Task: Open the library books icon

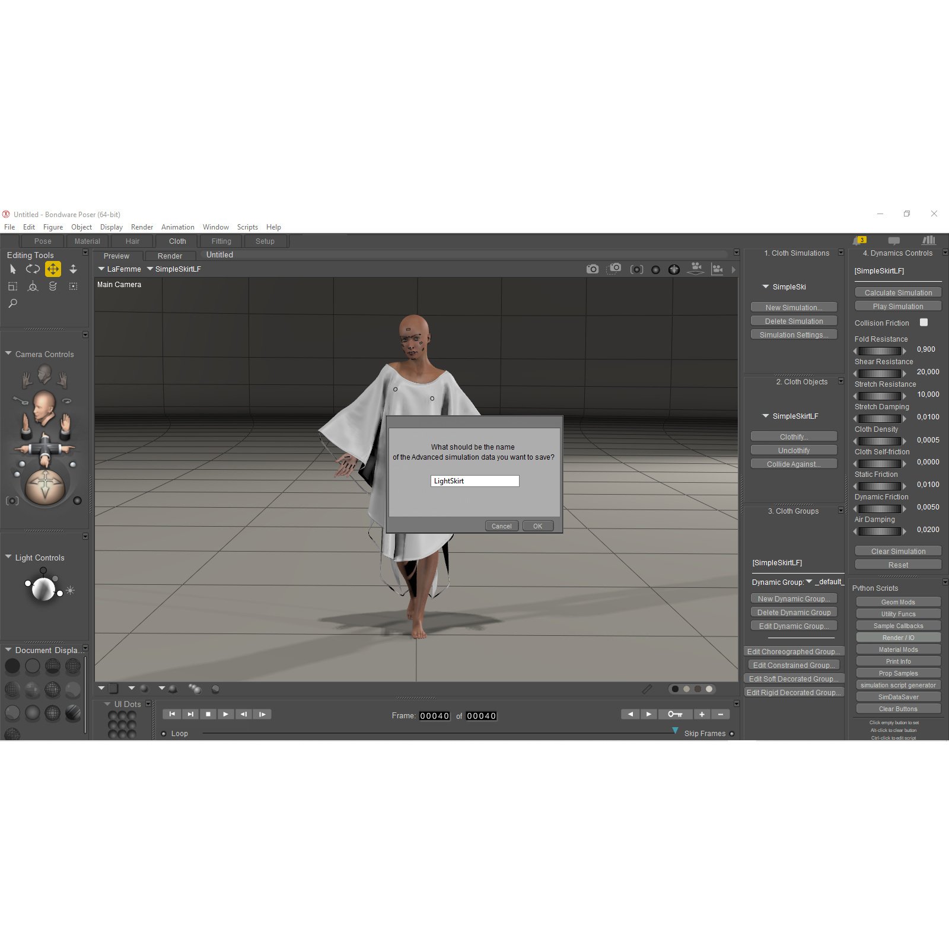Action: (x=928, y=240)
